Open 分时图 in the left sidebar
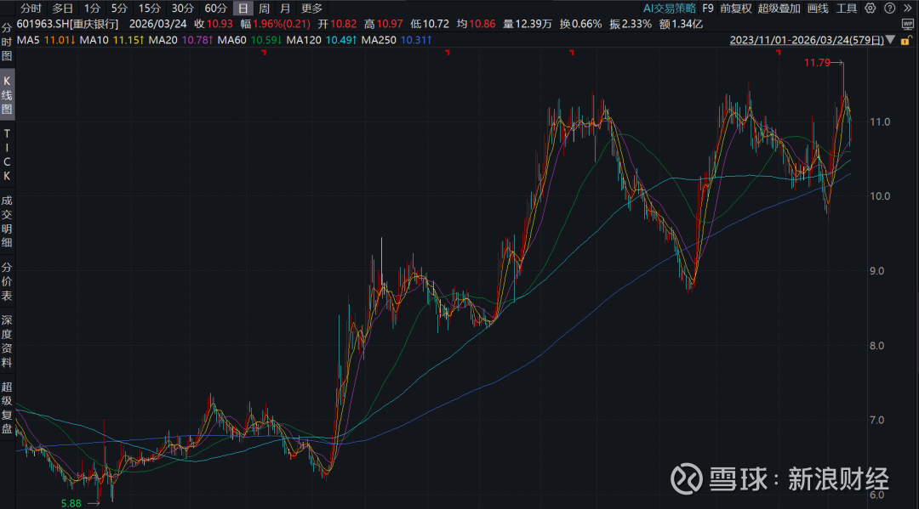The image size is (919, 509). (x=7, y=42)
